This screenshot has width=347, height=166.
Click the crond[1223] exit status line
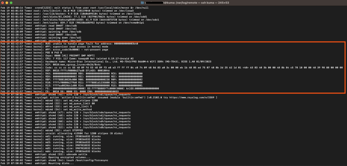click(75, 8)
